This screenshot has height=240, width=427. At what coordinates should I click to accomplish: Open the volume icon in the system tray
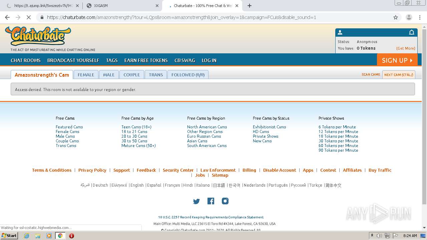click(x=379, y=236)
